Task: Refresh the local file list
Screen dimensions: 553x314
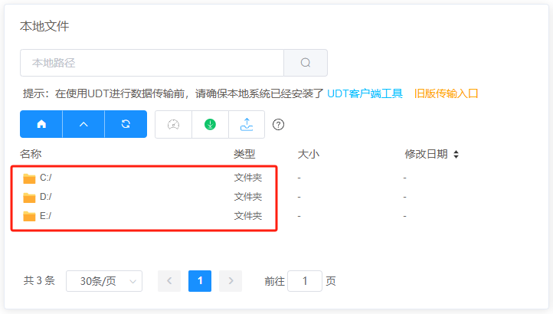Action: pyautogui.click(x=126, y=124)
